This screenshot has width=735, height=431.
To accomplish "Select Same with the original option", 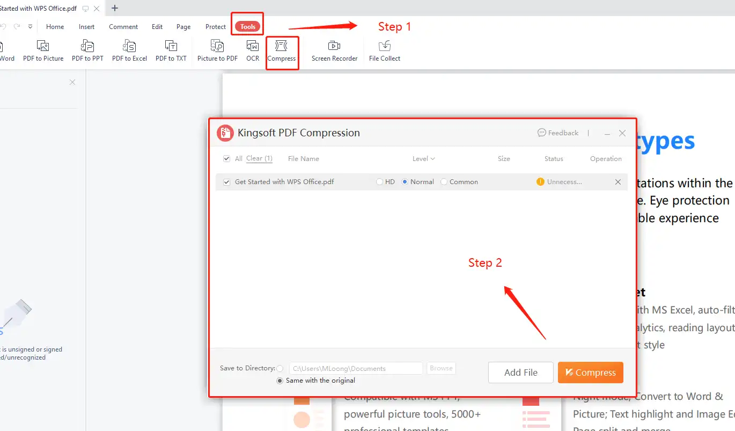I will coord(280,381).
